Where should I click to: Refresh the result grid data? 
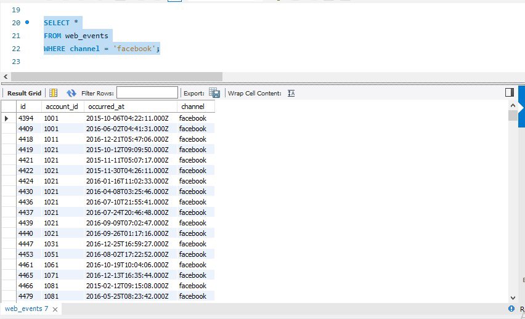pos(71,93)
